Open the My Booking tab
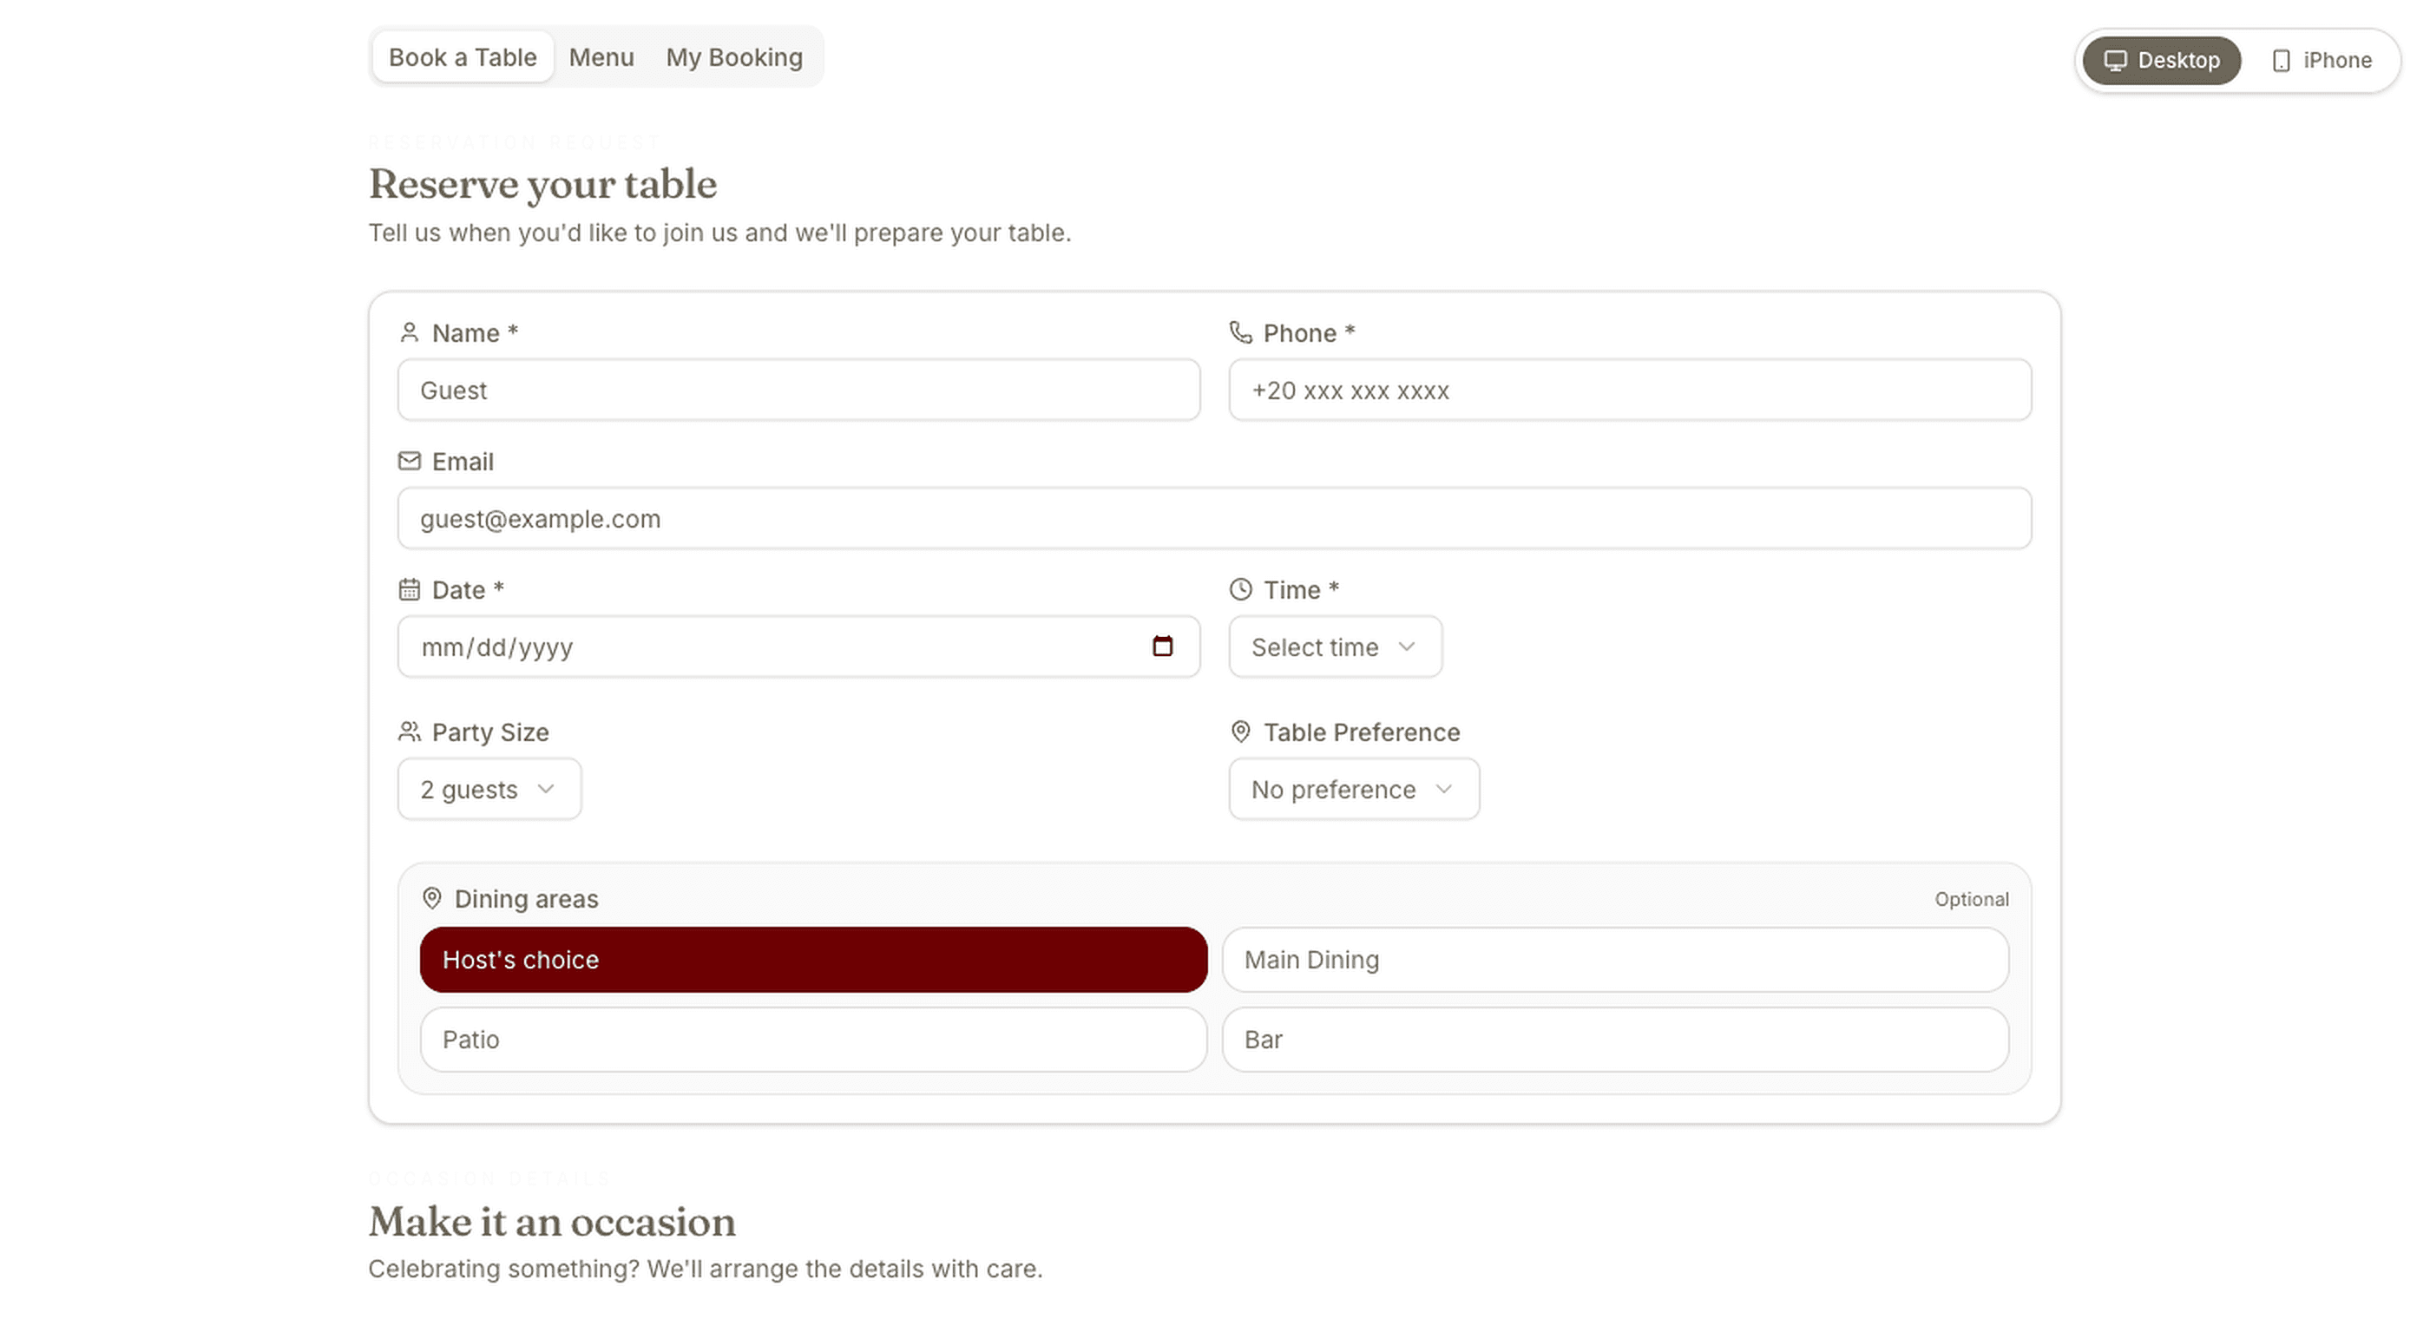Viewport: 2430px width, 1319px height. [734, 57]
